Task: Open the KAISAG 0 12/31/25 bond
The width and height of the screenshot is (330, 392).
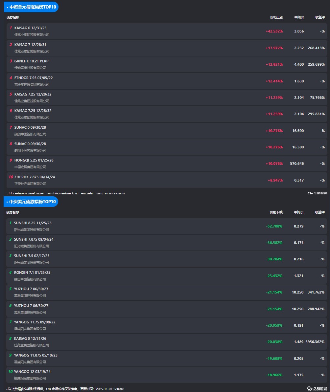Action: 31,28
